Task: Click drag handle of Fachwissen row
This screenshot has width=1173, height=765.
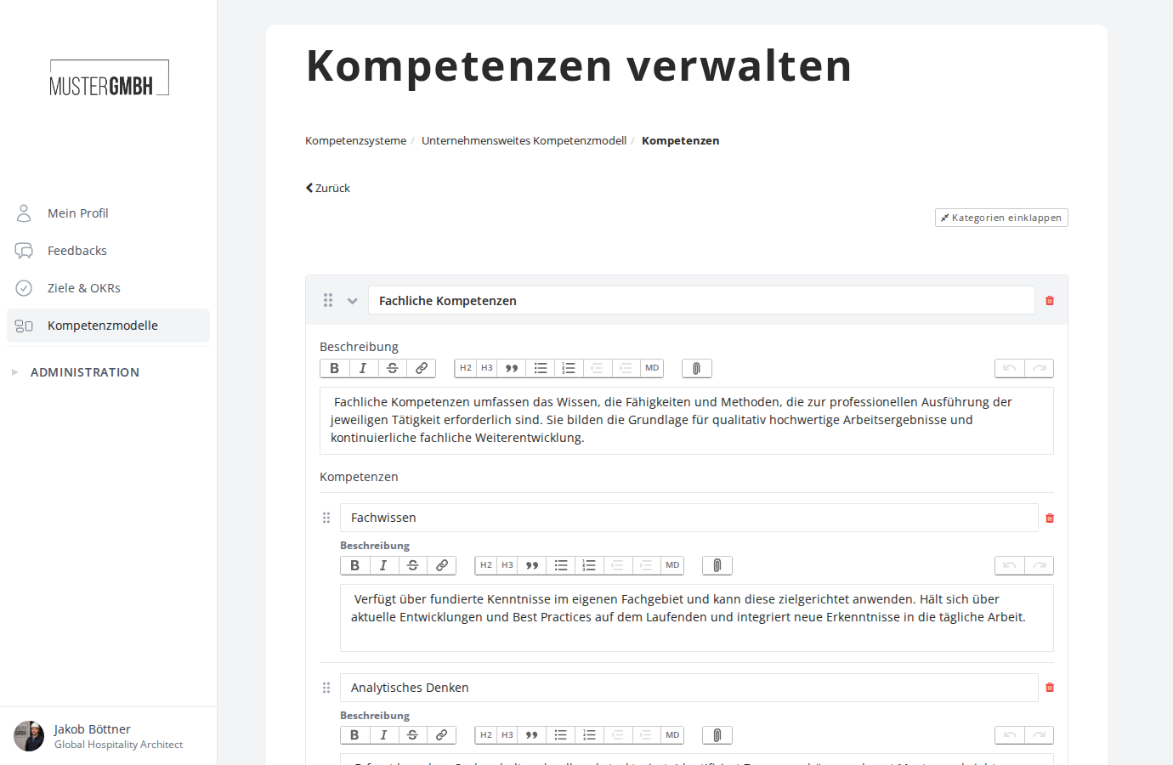Action: (x=326, y=518)
